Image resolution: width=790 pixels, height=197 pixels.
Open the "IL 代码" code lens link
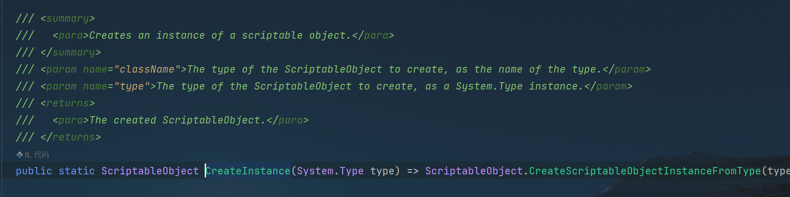(37, 155)
